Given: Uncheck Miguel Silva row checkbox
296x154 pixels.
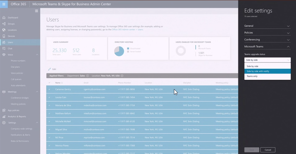Looking at the screenshot, I should (50, 130).
